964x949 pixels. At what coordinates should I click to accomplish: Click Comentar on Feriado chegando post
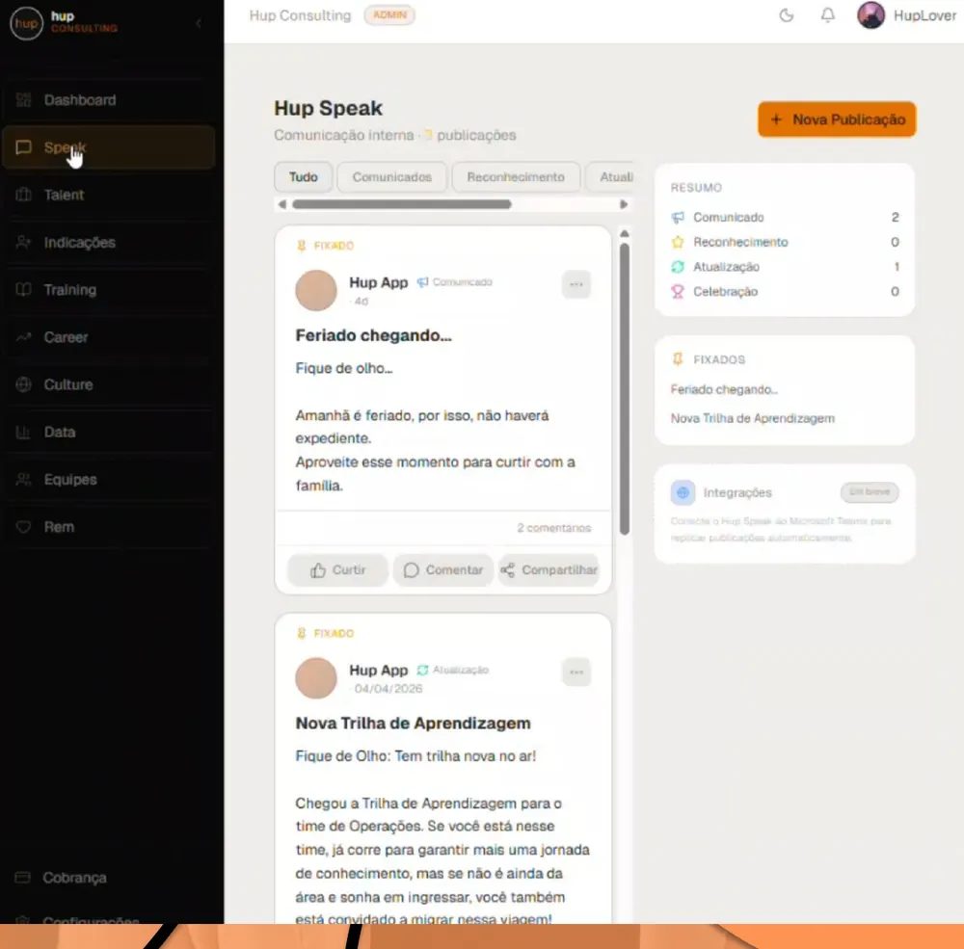pyautogui.click(x=443, y=570)
